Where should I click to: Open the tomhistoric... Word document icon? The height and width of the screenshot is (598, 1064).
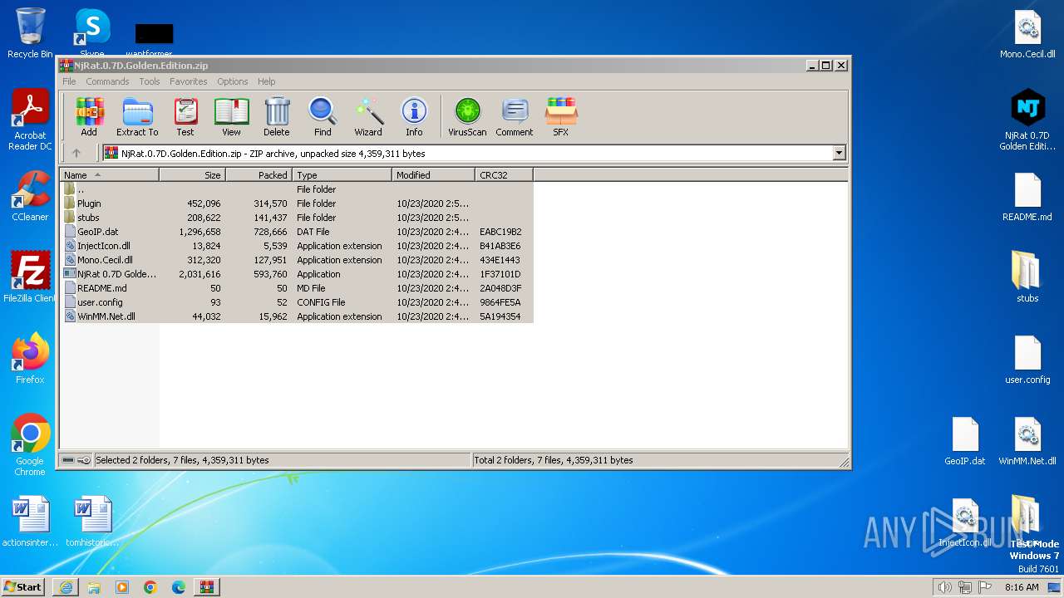[91, 522]
